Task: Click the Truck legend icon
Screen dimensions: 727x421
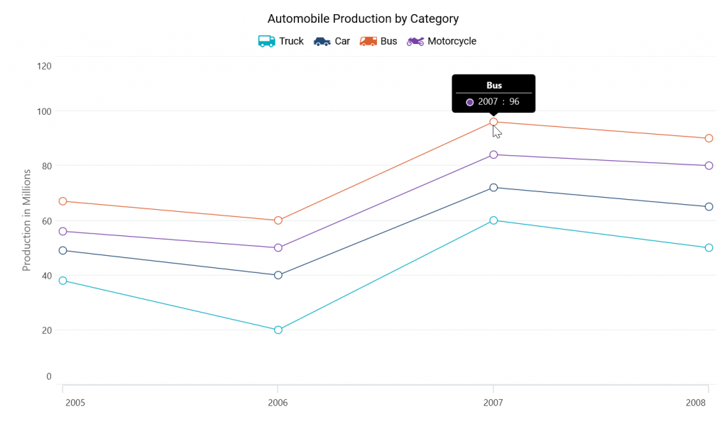Action: point(266,41)
